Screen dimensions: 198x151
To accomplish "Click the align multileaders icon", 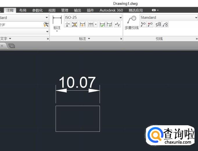I will [x=158, y=25].
